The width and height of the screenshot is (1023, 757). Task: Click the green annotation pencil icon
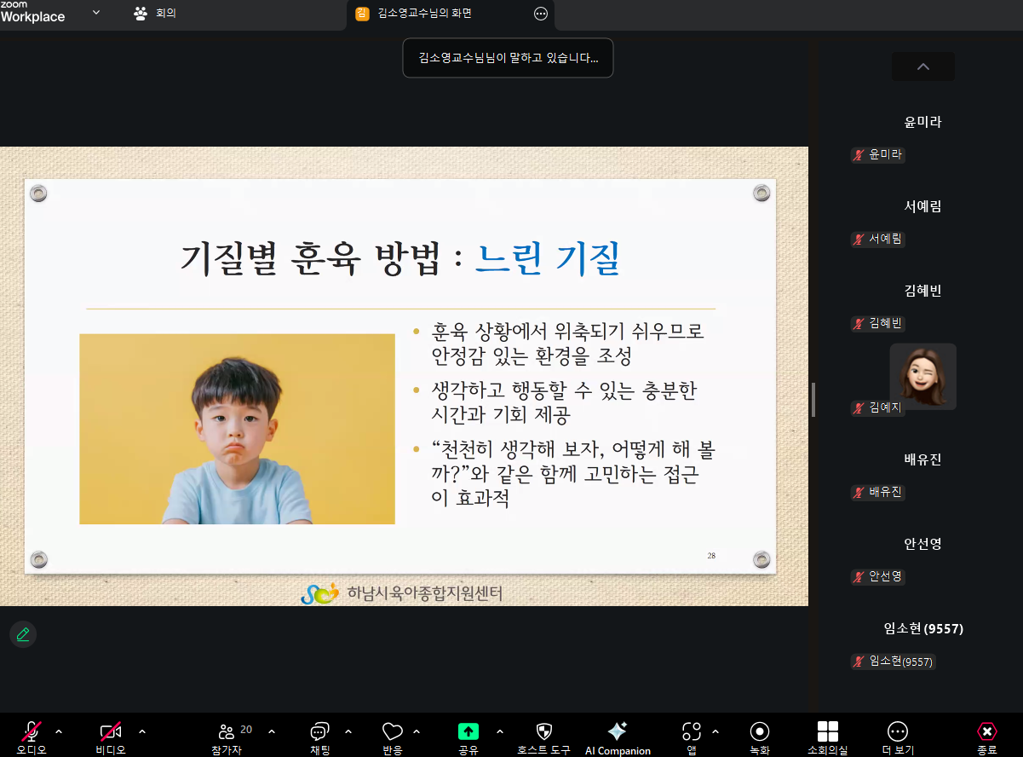[x=23, y=634]
